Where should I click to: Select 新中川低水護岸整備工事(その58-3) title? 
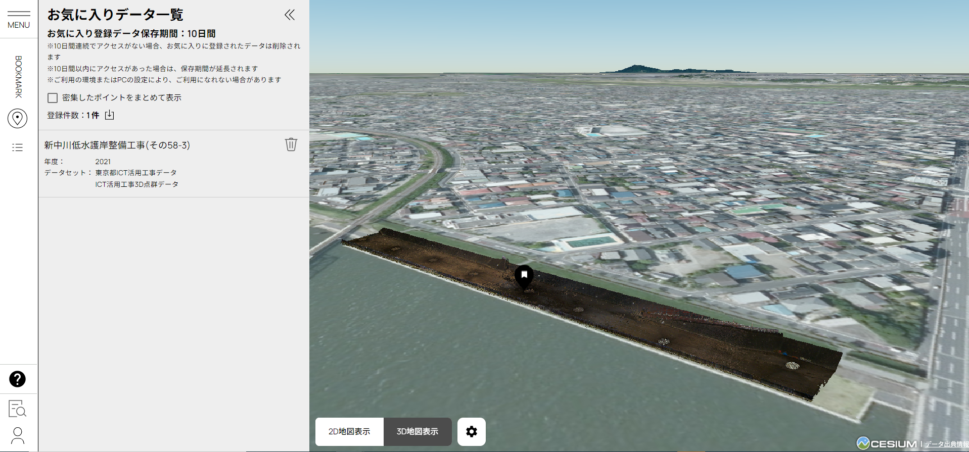coord(117,145)
